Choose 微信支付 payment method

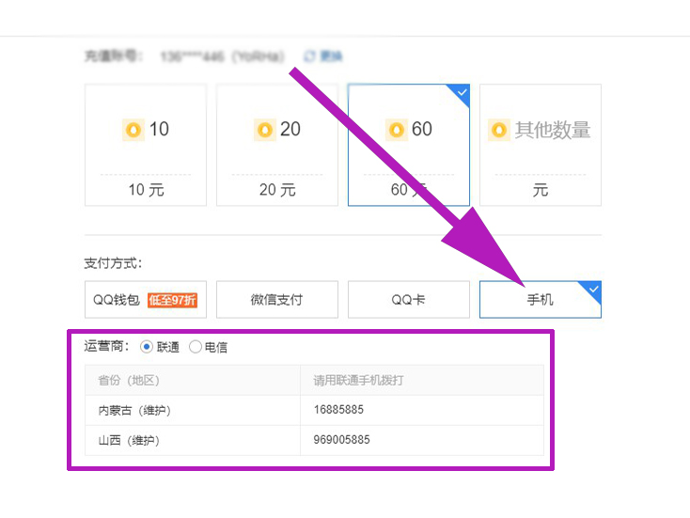click(276, 299)
